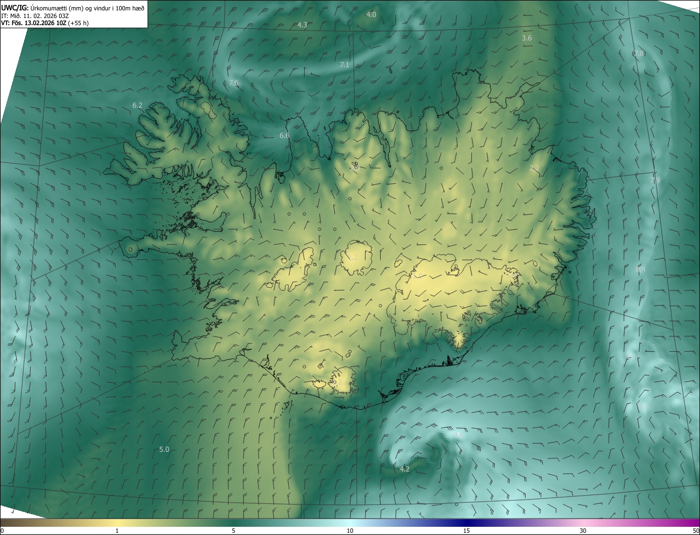Click the 6.6 value label on the map
700x535 pixels.
[284, 135]
